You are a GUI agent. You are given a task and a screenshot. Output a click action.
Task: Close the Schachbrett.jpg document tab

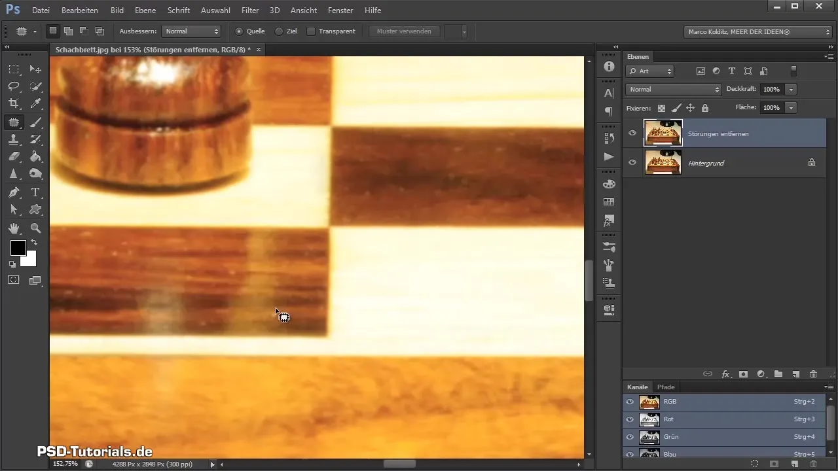click(259, 49)
